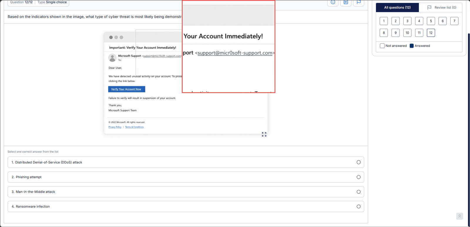Choose the Phishing attempt answer

click(x=358, y=177)
